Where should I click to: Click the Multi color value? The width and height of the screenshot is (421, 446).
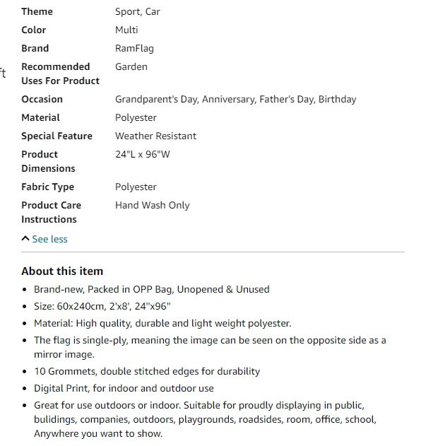pos(126,30)
